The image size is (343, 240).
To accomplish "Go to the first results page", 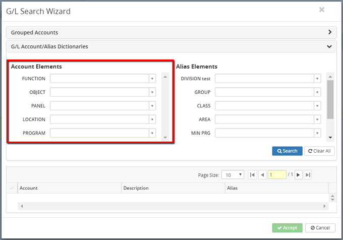I will [253, 175].
